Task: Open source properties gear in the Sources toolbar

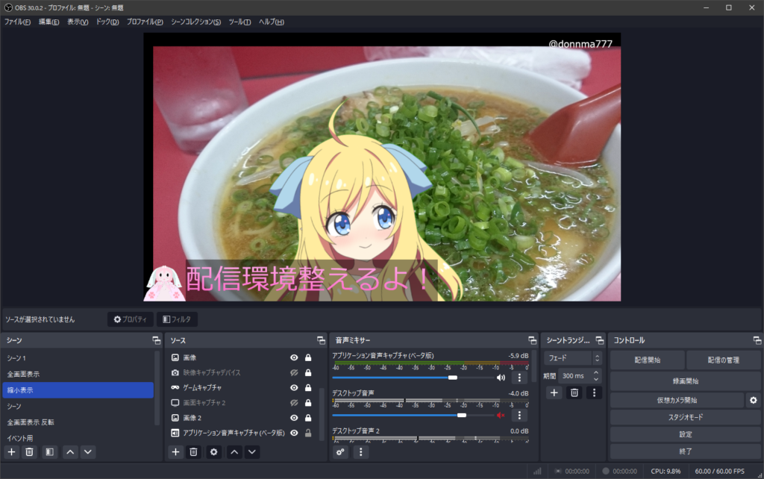Action: 214,451
